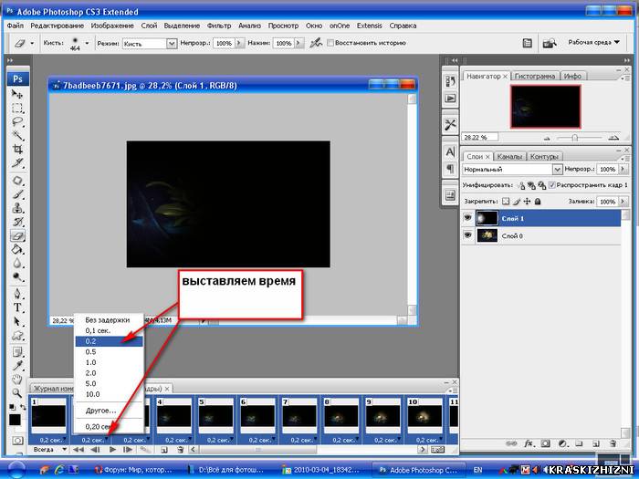Go to next animation frame

point(128,450)
